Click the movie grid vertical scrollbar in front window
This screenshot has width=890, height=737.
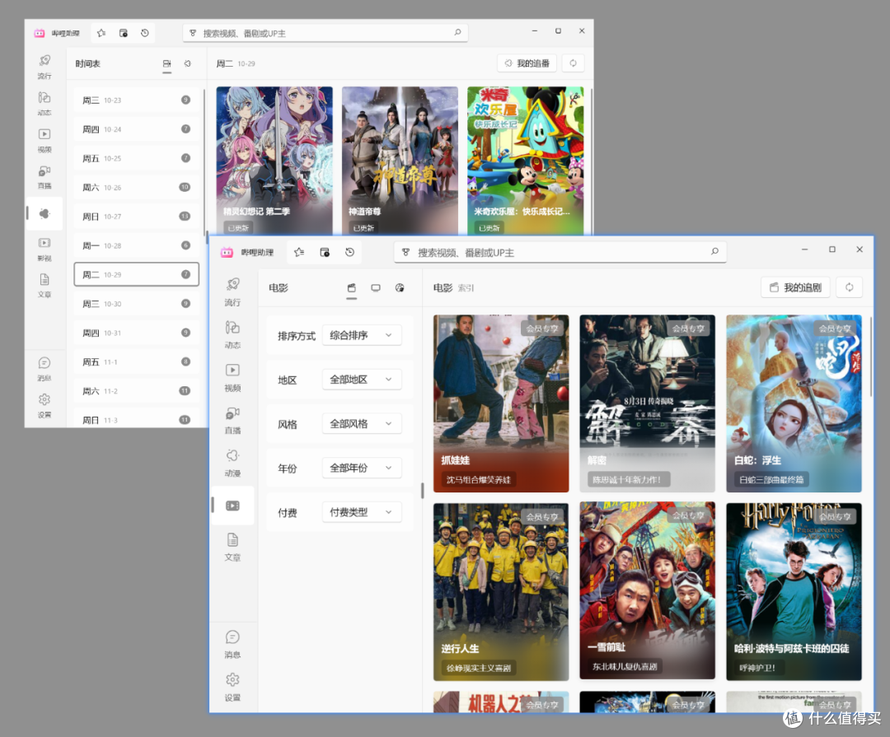[x=869, y=357]
